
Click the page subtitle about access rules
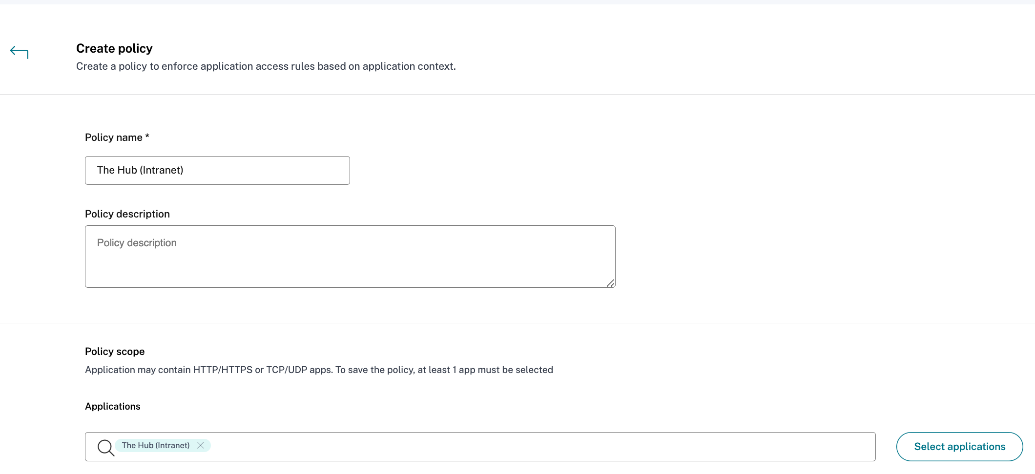pyautogui.click(x=266, y=66)
